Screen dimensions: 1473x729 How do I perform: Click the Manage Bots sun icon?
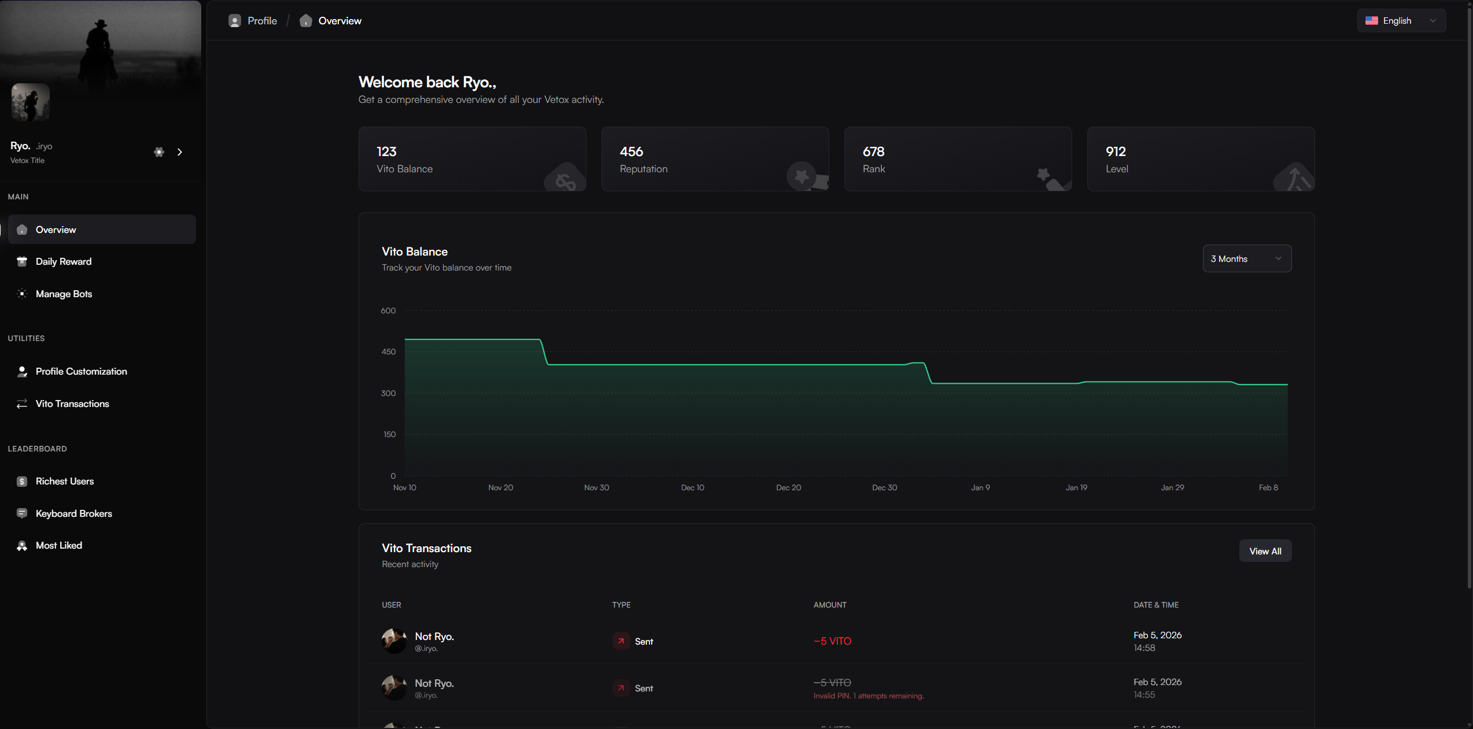pyautogui.click(x=22, y=294)
